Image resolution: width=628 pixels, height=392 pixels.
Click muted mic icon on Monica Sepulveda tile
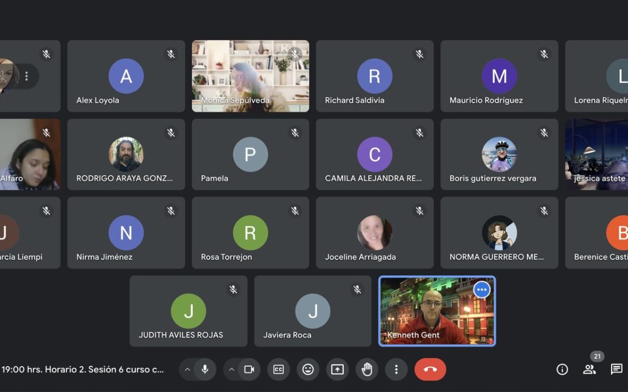[x=295, y=54]
